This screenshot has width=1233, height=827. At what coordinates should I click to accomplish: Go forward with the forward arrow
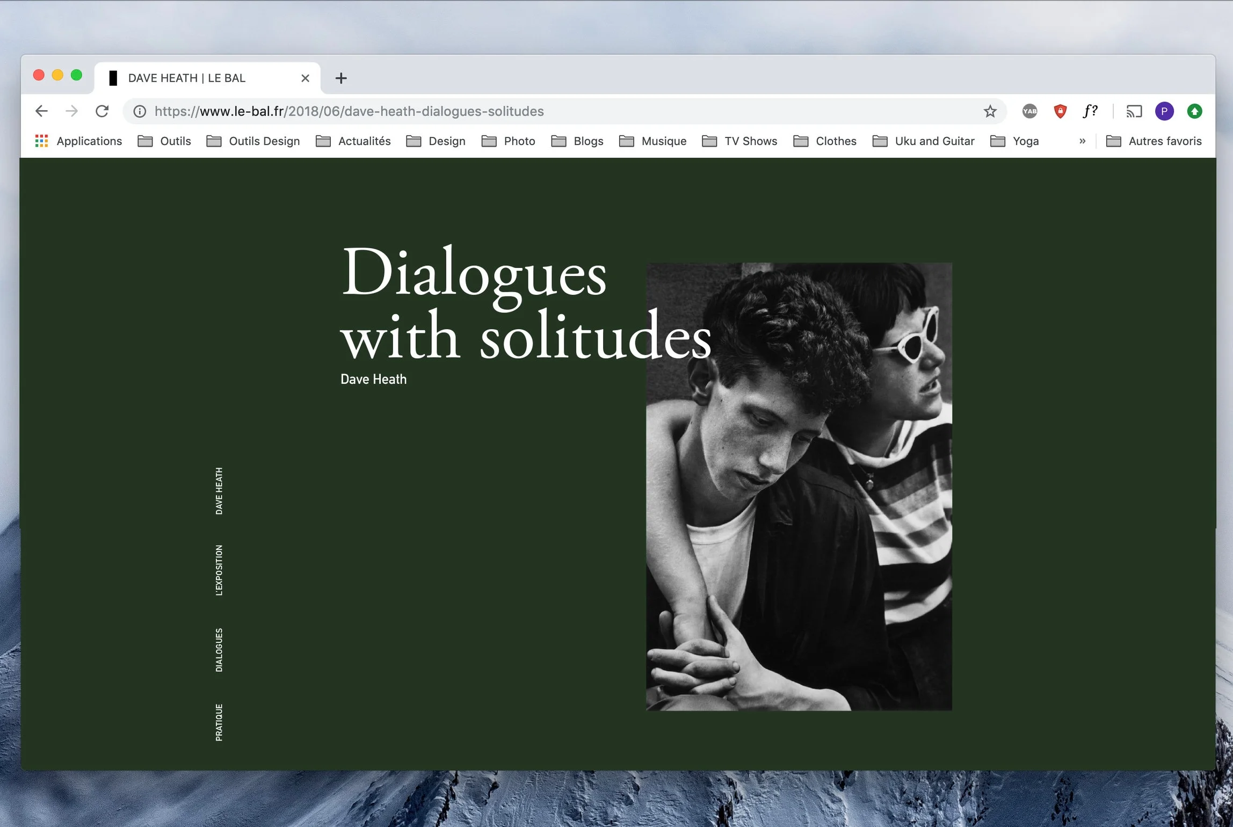[x=71, y=111]
